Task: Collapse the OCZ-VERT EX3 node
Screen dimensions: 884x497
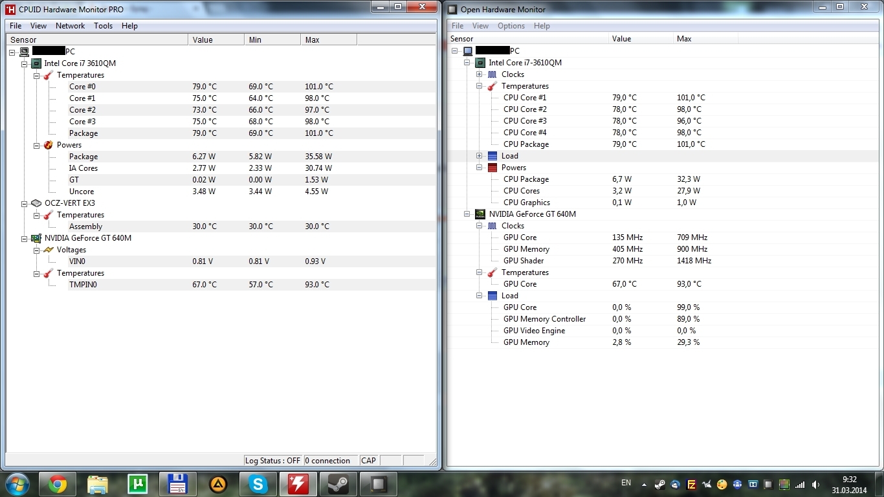Action: (25, 203)
